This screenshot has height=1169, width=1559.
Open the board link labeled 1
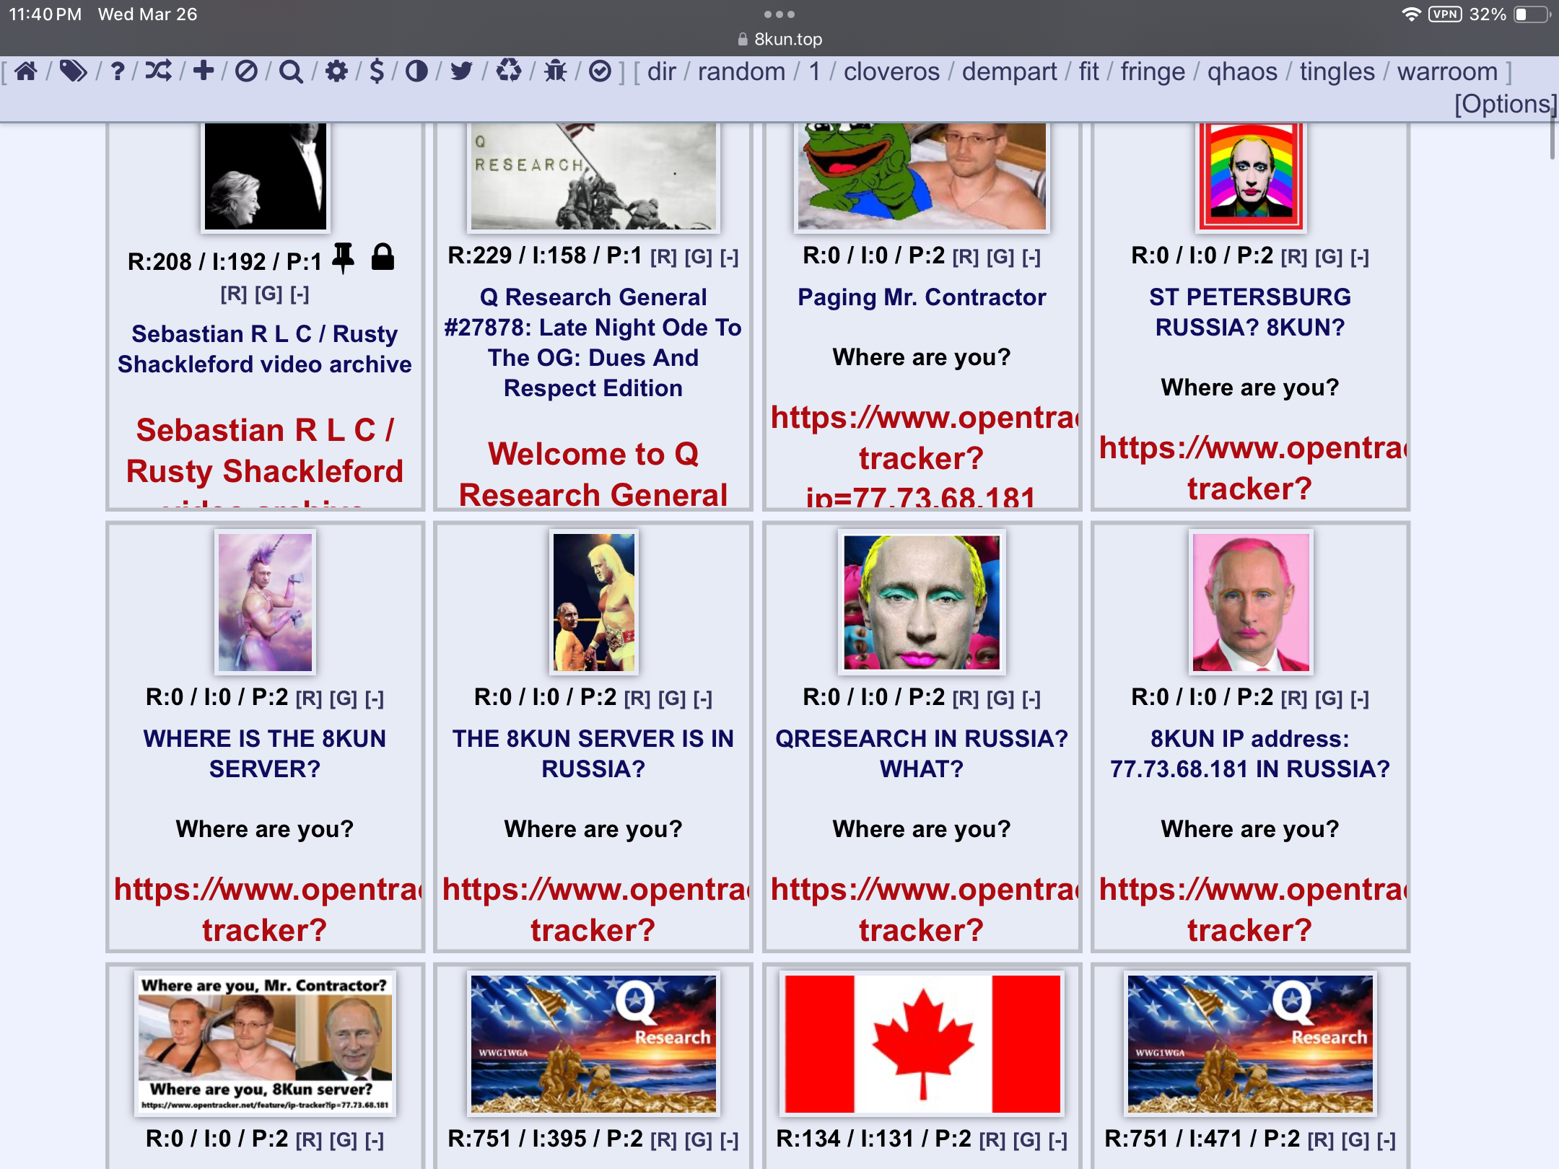pyautogui.click(x=815, y=71)
